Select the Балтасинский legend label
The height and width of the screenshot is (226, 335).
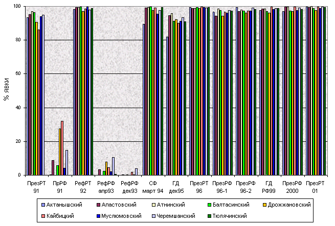(231, 205)
